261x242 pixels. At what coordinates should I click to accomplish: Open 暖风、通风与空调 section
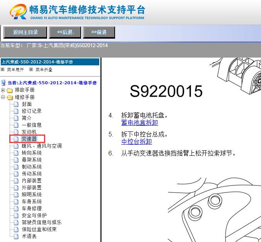coord(42,146)
